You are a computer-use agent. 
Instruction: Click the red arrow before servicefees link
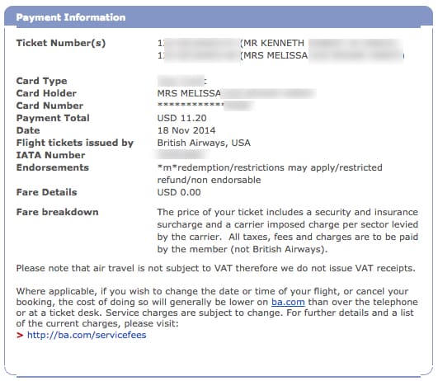pyautogui.click(x=20, y=335)
